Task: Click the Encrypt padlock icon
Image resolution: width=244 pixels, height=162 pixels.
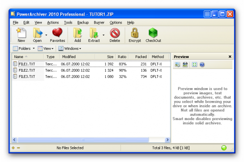Action: pos(135,33)
